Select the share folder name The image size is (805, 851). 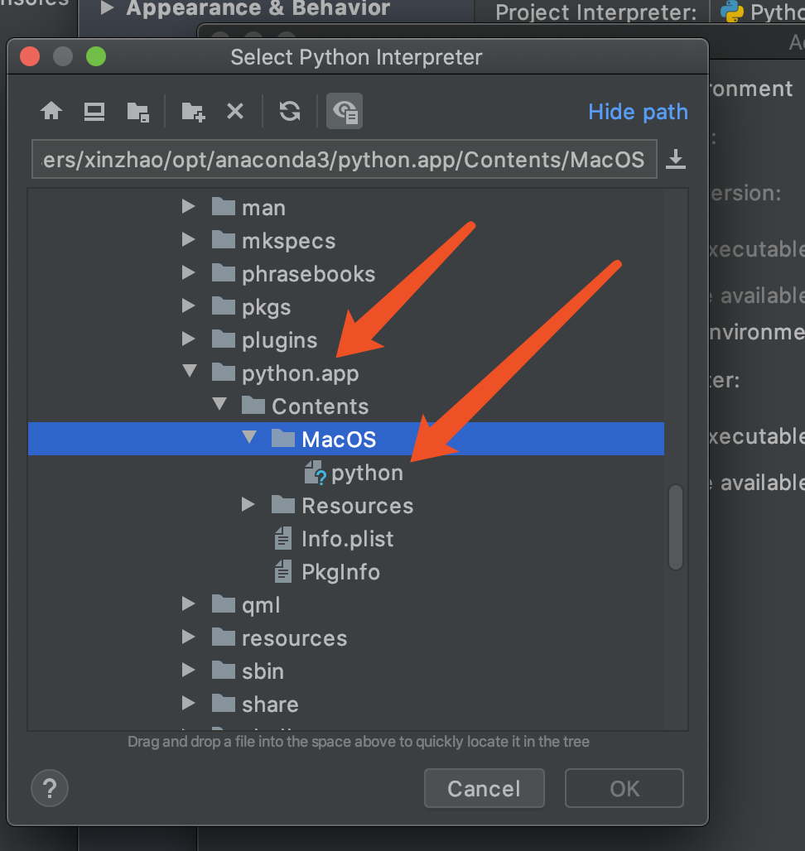pos(270,704)
